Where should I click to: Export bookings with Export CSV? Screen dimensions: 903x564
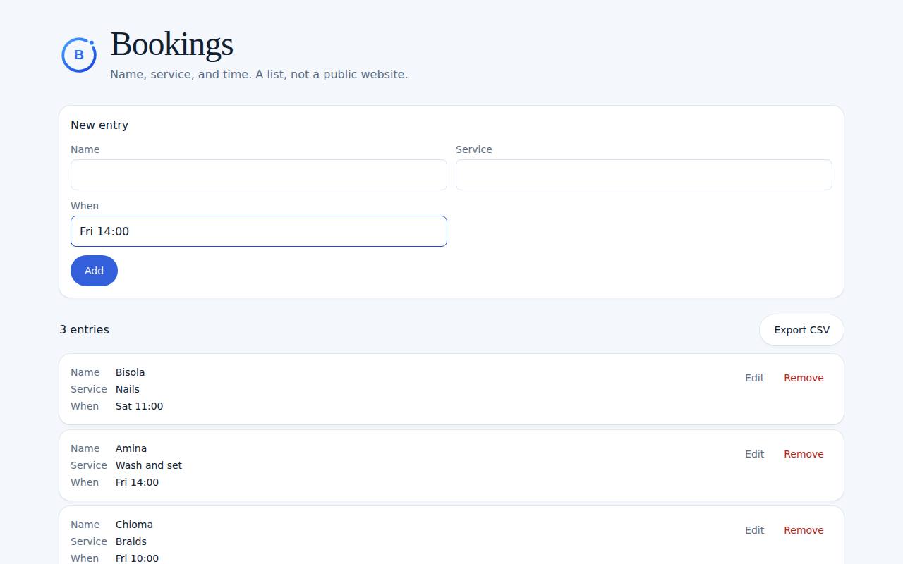coord(801,330)
